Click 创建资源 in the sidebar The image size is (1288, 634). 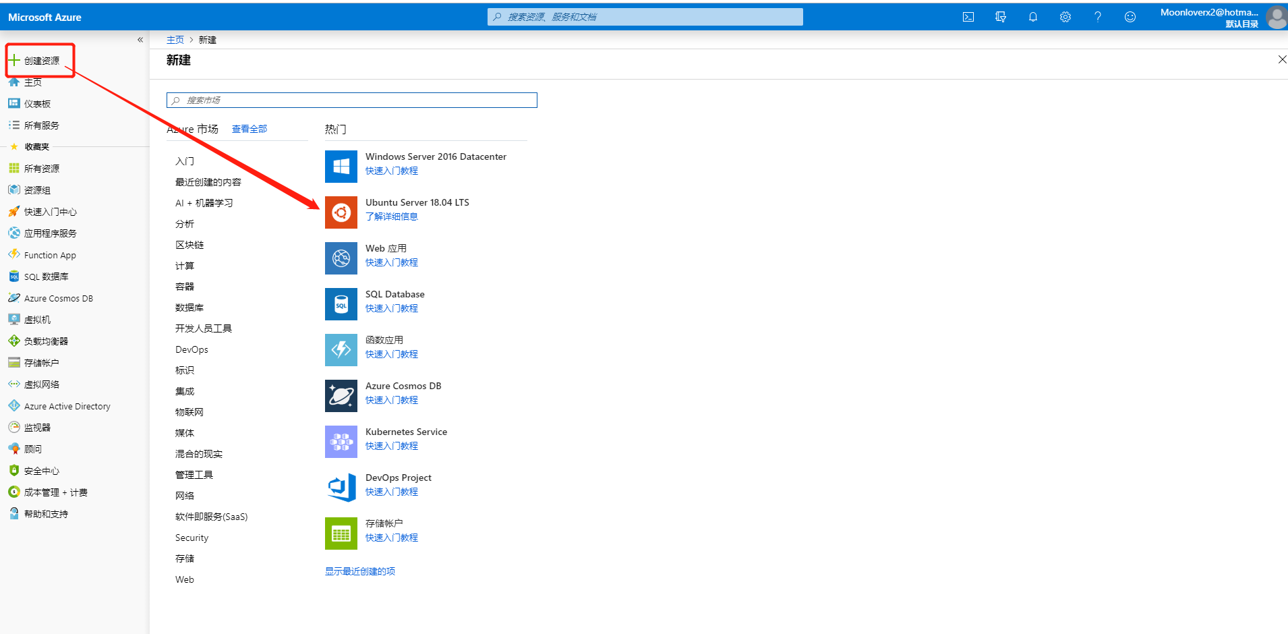pos(40,61)
